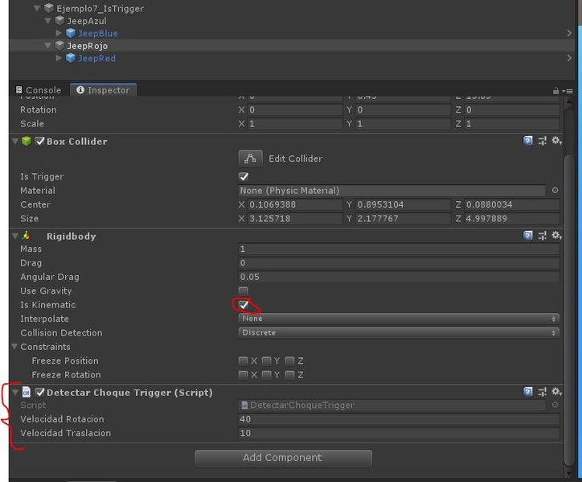Select JeepAzul in the hierarchy
The height and width of the screenshot is (482, 582).
(x=87, y=21)
